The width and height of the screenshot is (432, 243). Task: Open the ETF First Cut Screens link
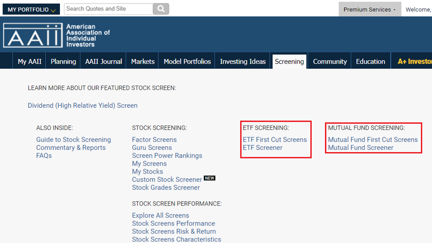click(x=274, y=139)
